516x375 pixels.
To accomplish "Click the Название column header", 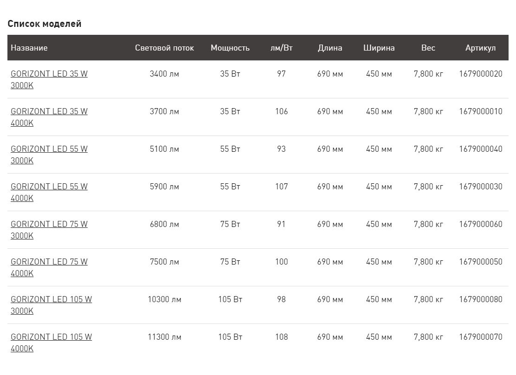I will click(29, 48).
